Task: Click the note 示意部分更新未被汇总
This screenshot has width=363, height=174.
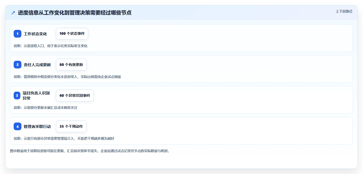Action: pos(45,108)
